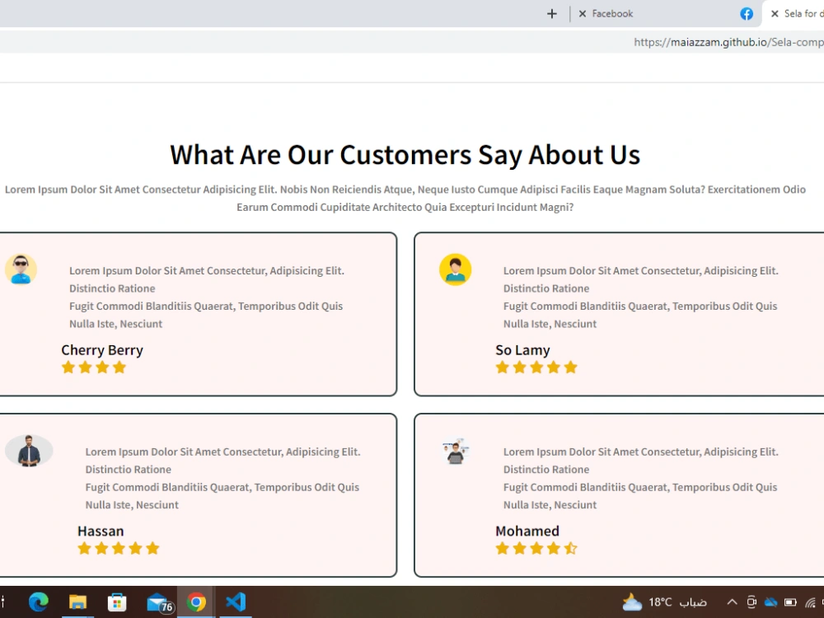Close the Sela tab
The height and width of the screenshot is (618, 824).
[775, 14]
